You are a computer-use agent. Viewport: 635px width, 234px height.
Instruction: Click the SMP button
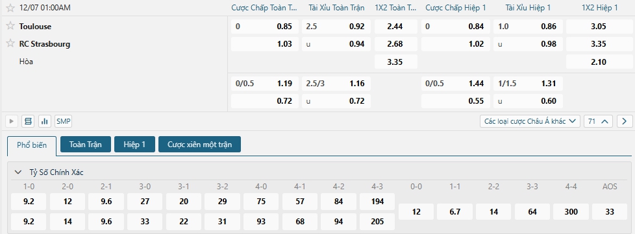63,121
